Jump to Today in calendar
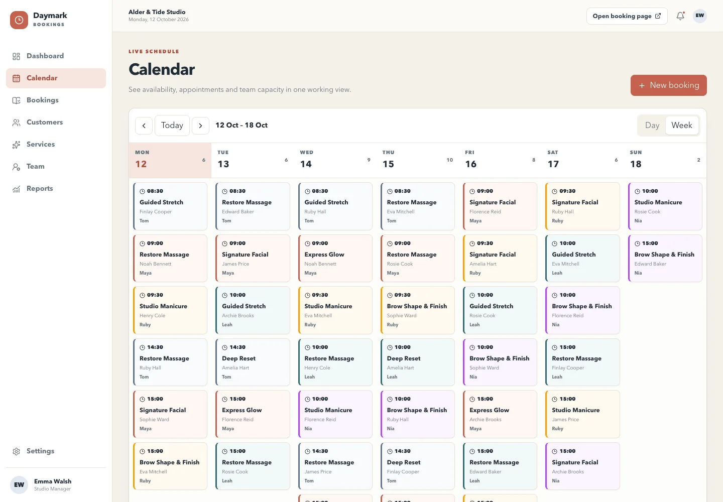Image resolution: width=723 pixels, height=502 pixels. 172,125
